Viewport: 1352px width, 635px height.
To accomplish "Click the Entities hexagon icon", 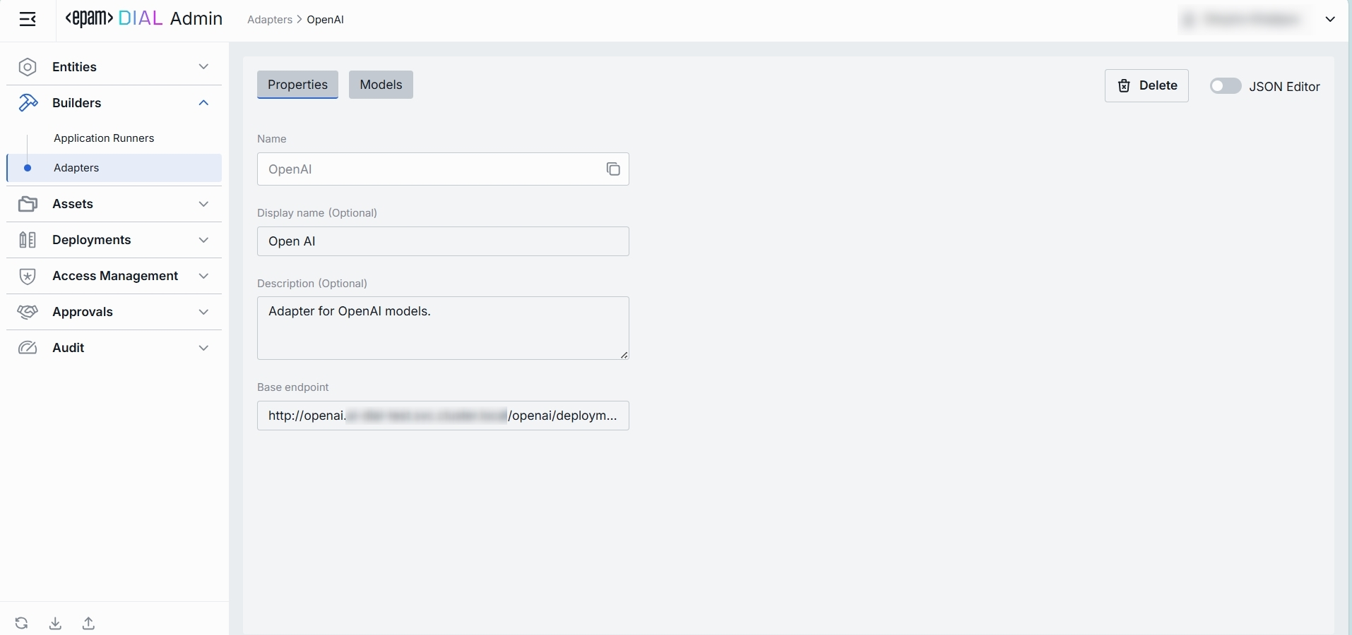I will pyautogui.click(x=28, y=67).
